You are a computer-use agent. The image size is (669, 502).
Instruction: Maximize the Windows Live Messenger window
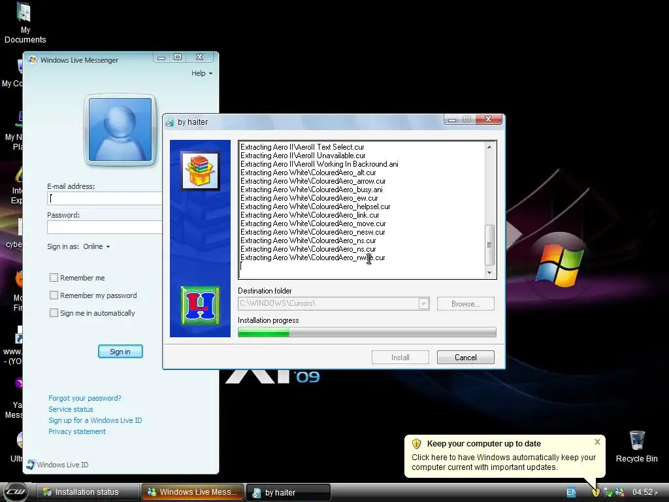point(178,58)
